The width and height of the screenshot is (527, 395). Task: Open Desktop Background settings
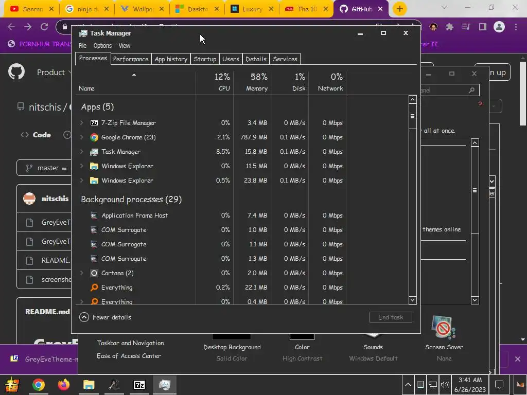click(232, 347)
